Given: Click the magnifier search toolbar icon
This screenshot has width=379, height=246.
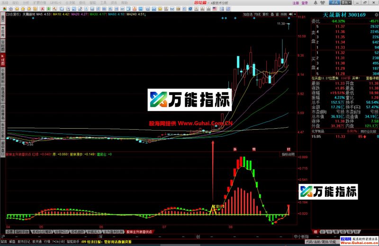Looking at the screenshot, I should [54, 9].
